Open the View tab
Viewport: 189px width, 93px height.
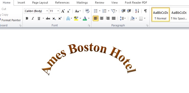(114, 3)
